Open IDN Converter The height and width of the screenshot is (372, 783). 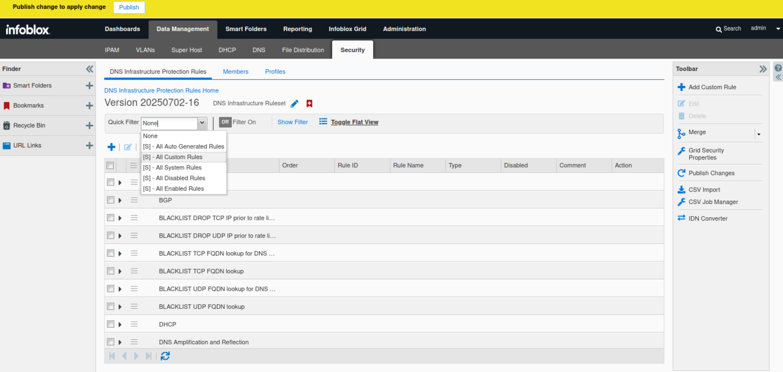(x=708, y=218)
